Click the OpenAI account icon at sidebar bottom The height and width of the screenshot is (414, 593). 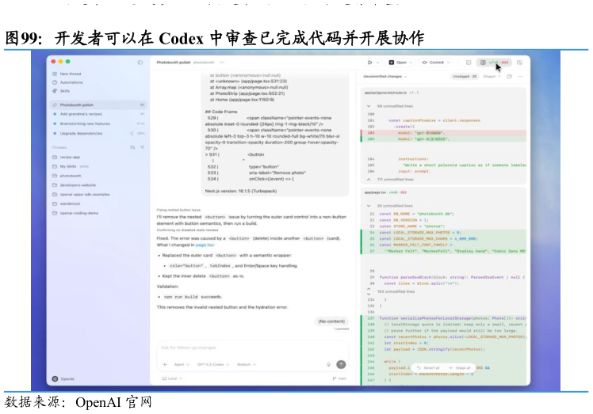tap(55, 378)
